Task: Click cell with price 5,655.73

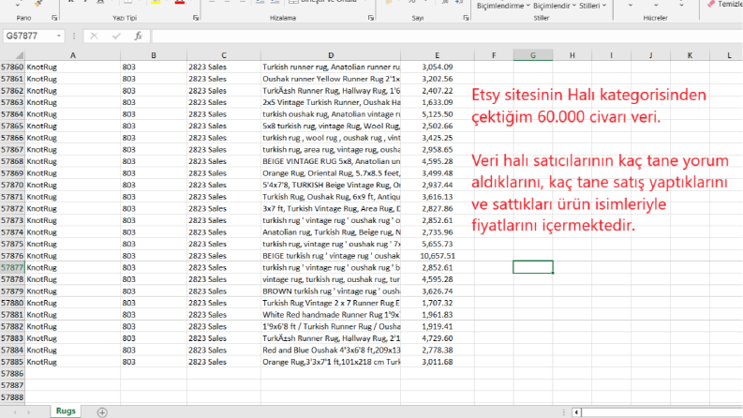Action: coord(438,244)
